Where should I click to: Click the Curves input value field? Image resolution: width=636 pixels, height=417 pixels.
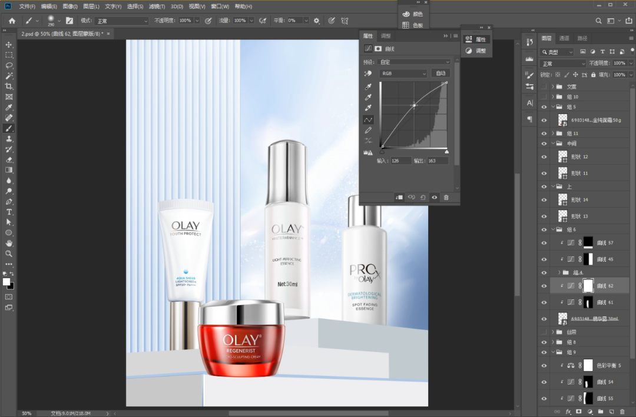[401, 161]
